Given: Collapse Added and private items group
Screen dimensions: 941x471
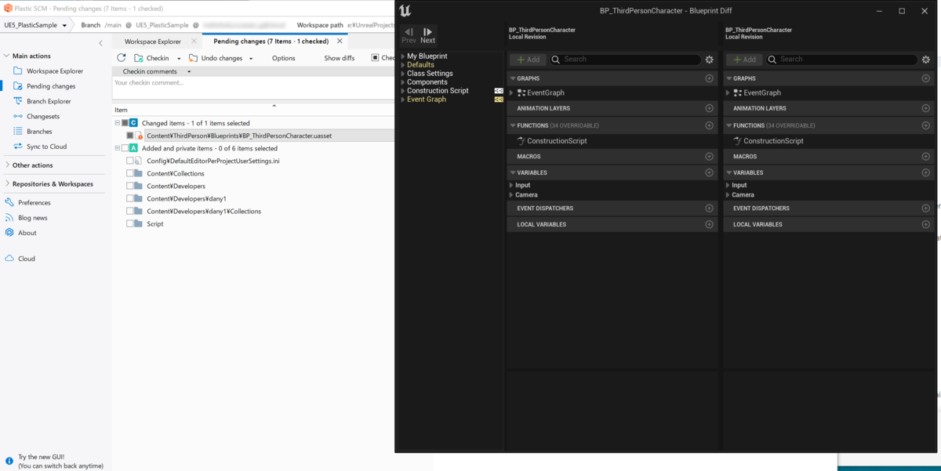Looking at the screenshot, I should (118, 148).
